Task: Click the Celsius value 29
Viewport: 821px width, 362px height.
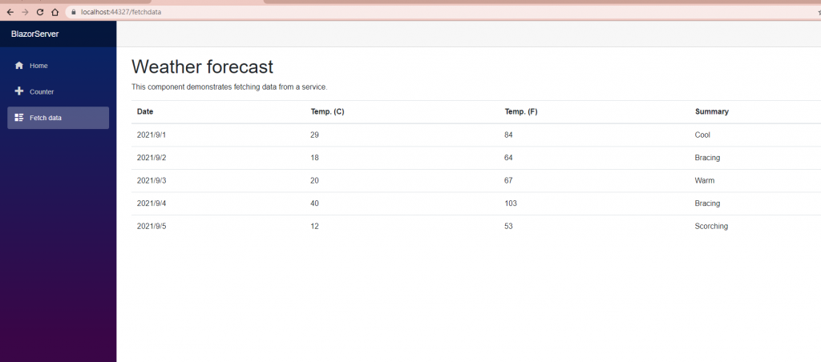Action: pos(314,135)
